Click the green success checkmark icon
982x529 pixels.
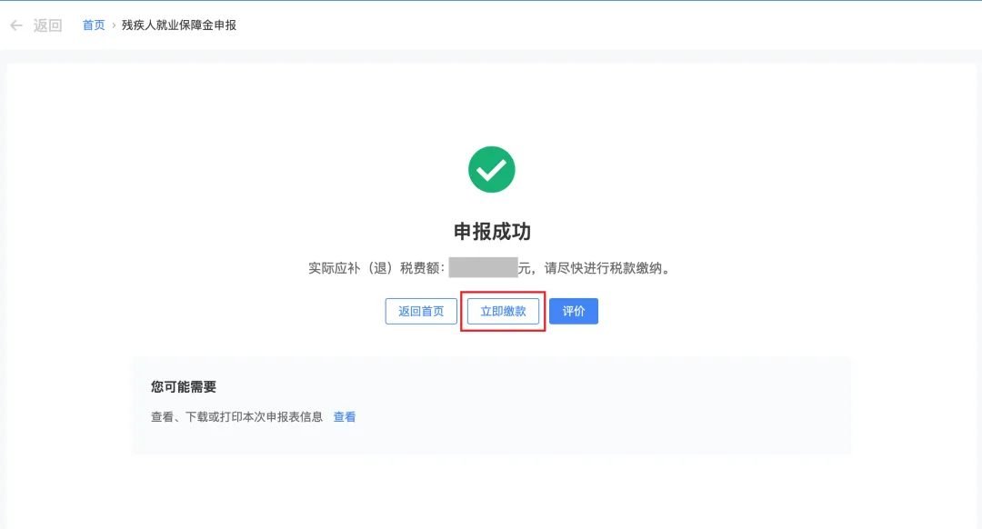click(x=491, y=169)
